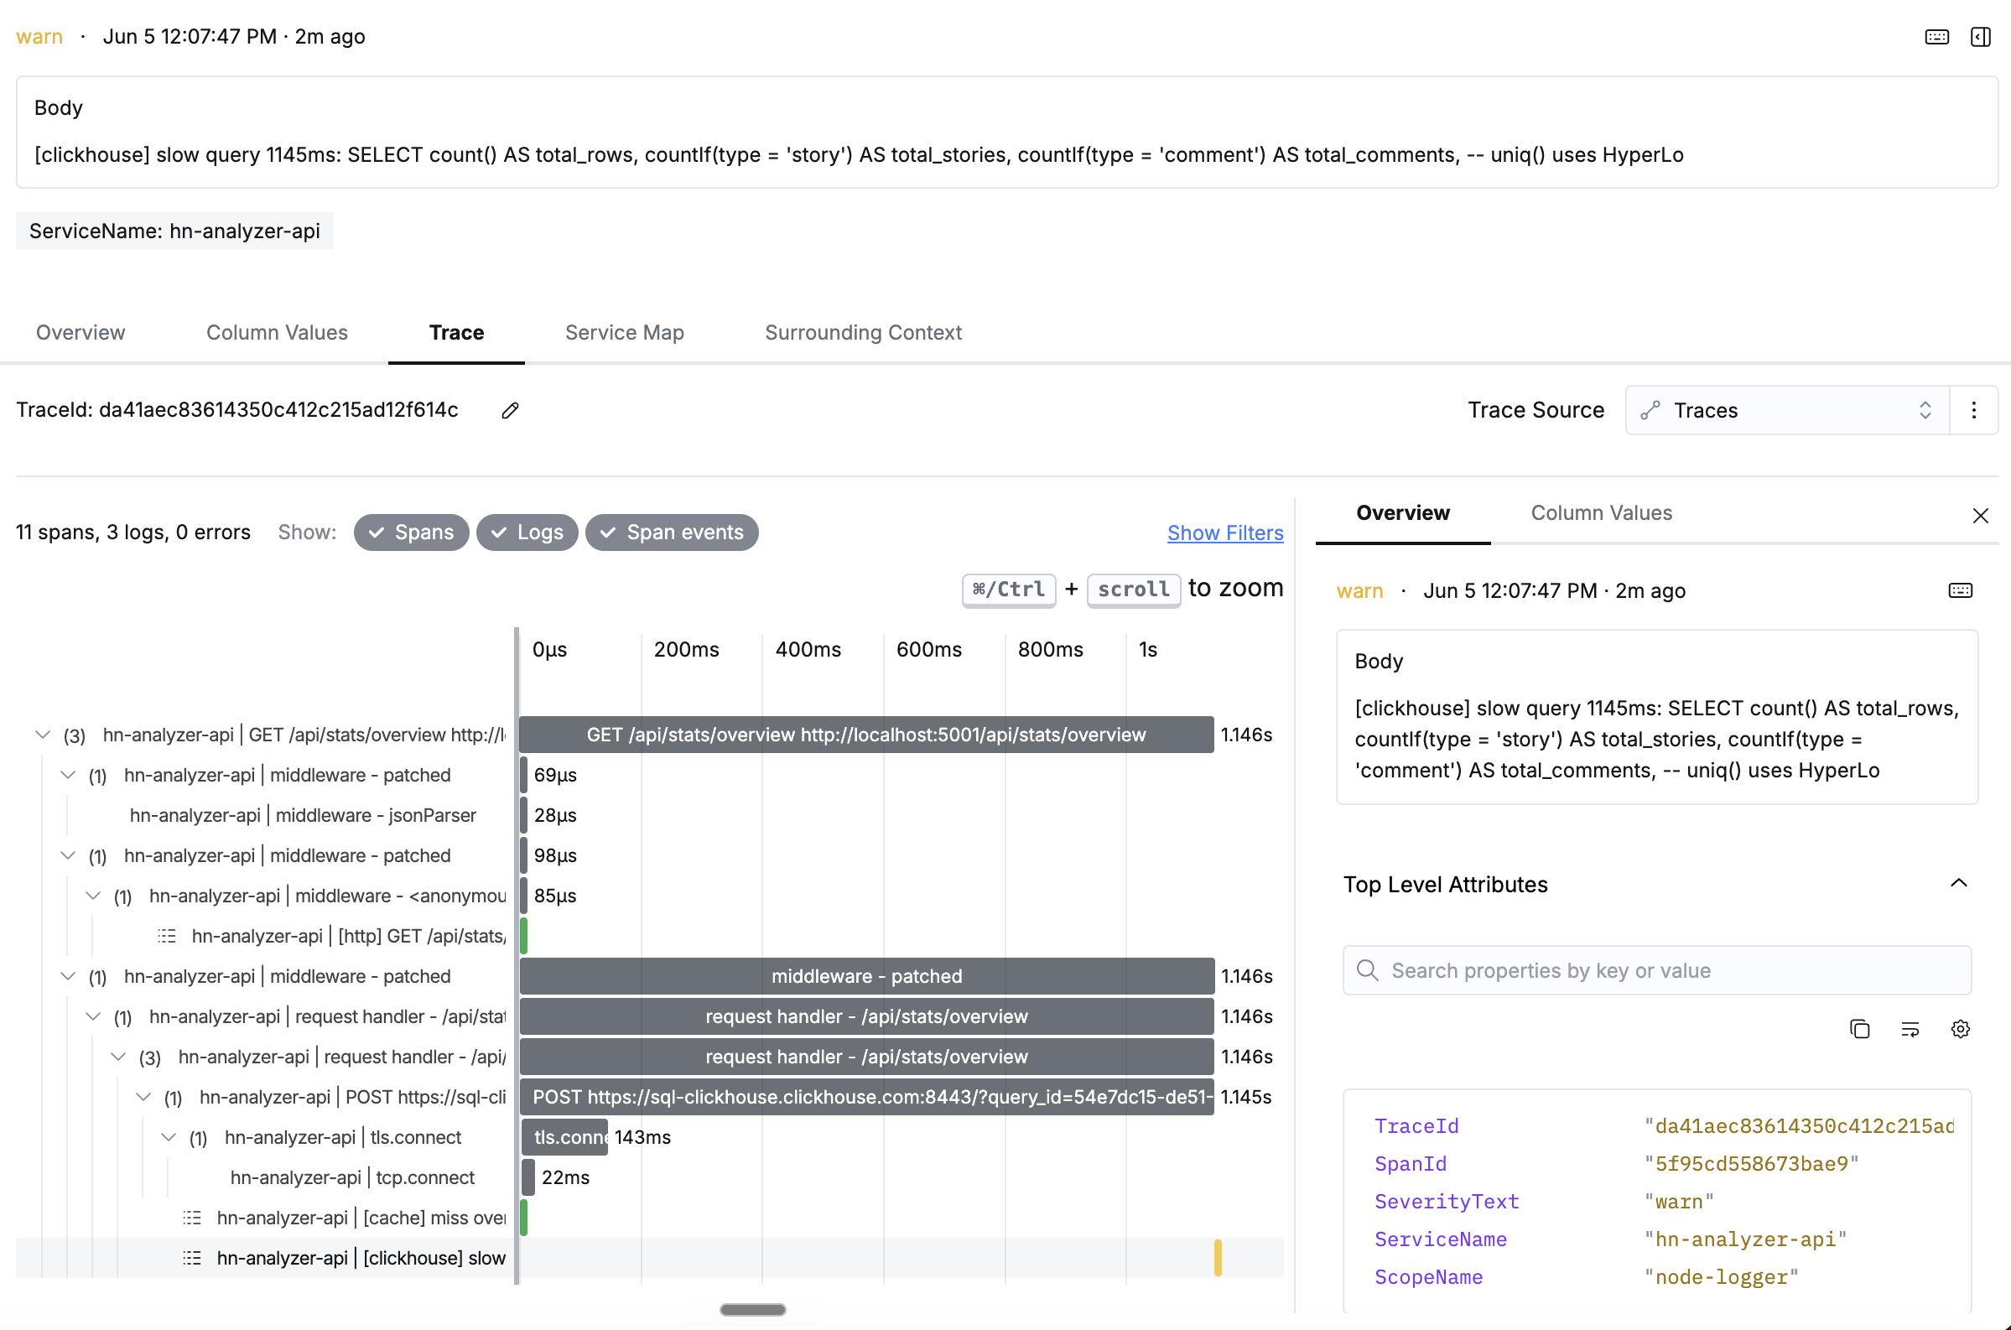2011x1330 pixels.
Task: Open the three-dot menu beside Traces
Action: pos(1973,411)
